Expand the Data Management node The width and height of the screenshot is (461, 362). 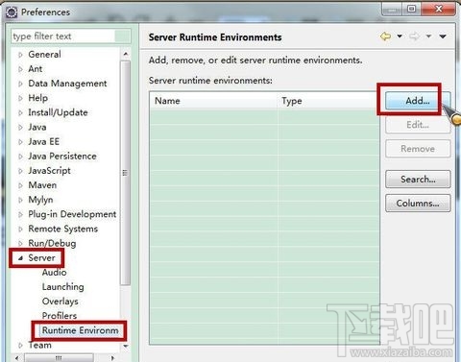click(x=20, y=84)
